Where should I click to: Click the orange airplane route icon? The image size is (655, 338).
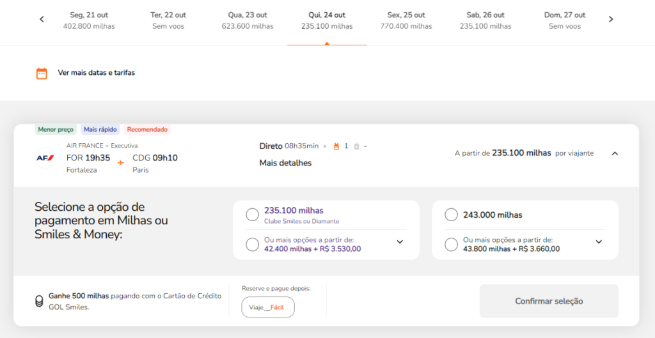(121, 162)
